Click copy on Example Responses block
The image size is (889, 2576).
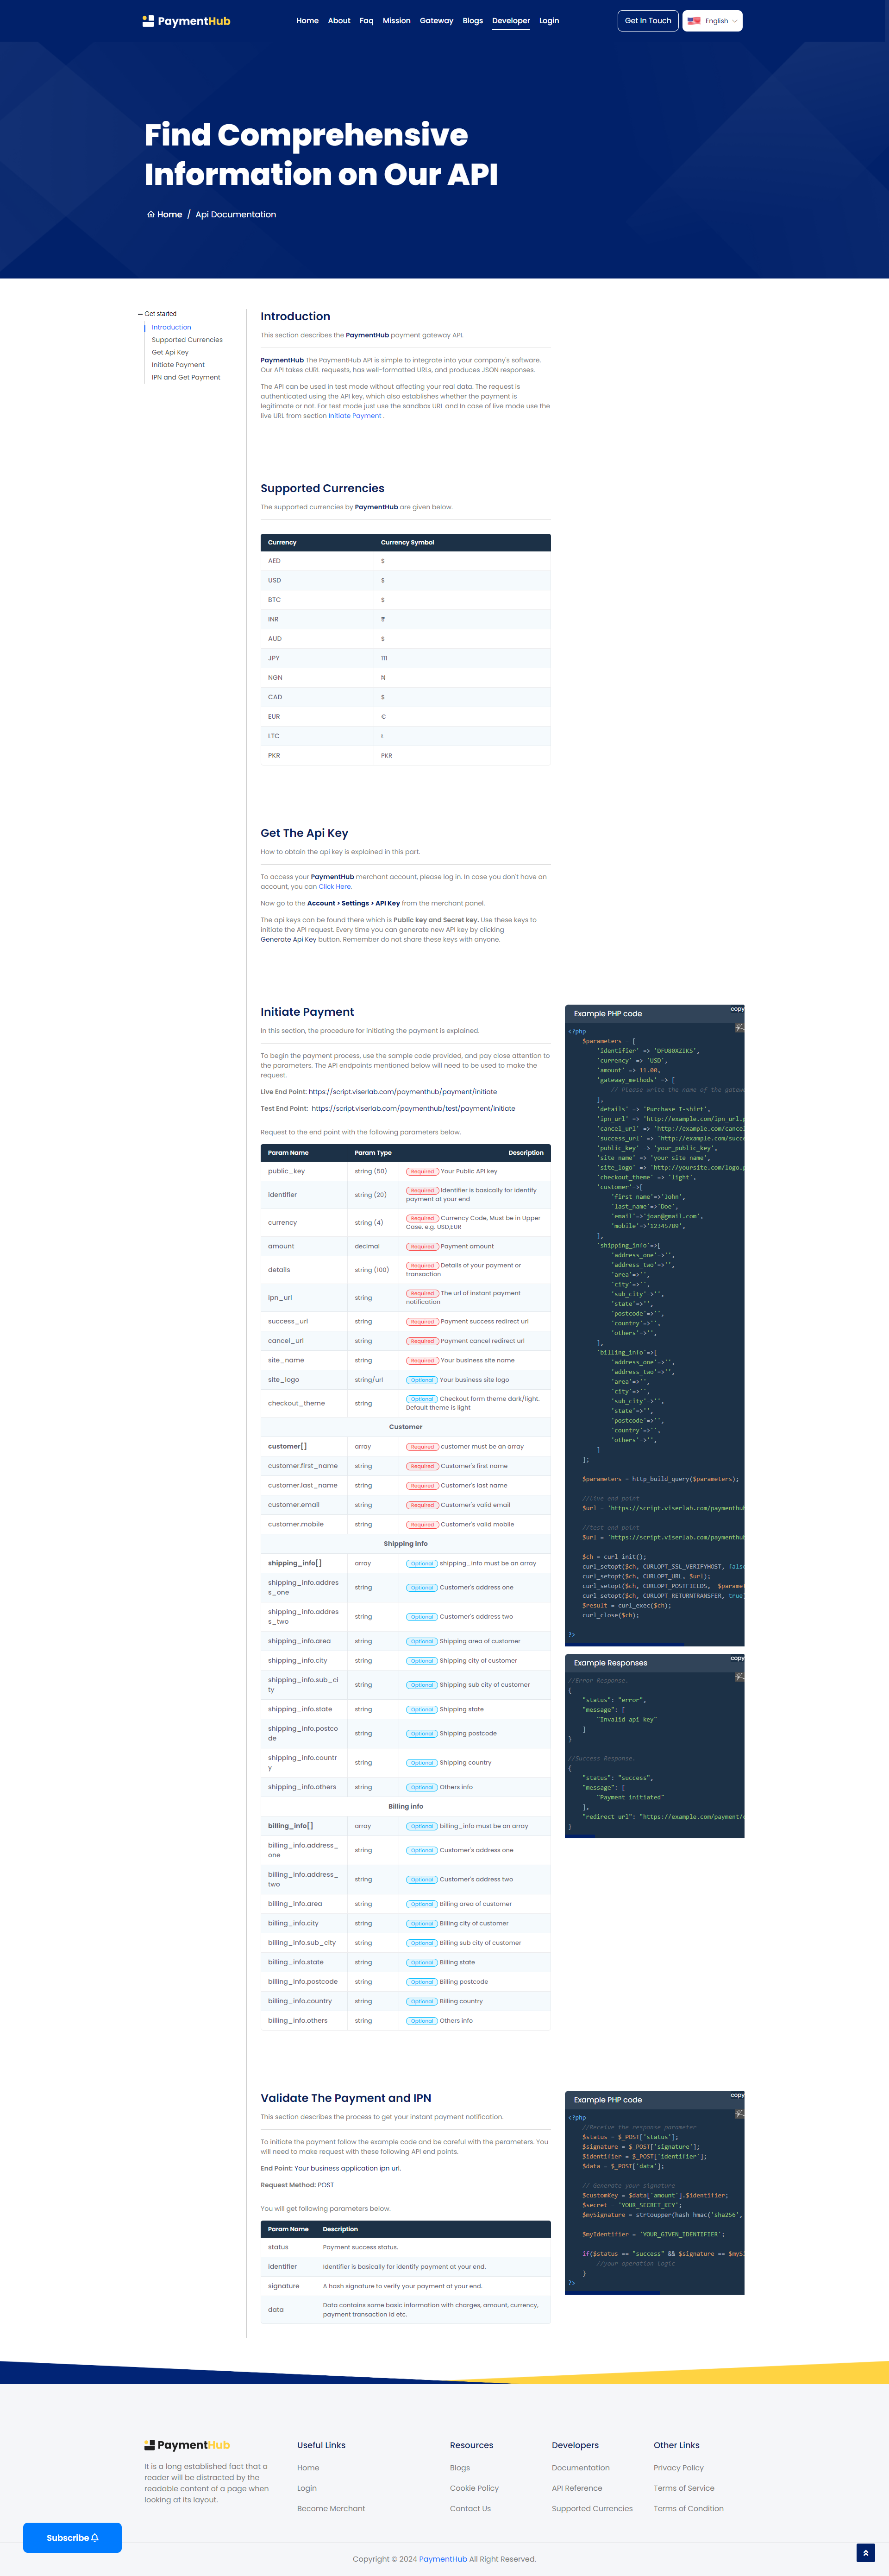(736, 1658)
